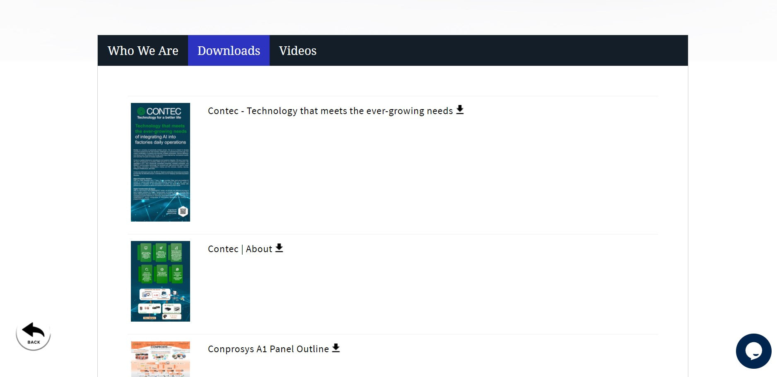Download icon next to Contec Technology needs
This screenshot has width=777, height=377.
pos(460,110)
